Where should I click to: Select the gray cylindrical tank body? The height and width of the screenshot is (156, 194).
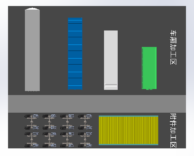tap(32, 49)
